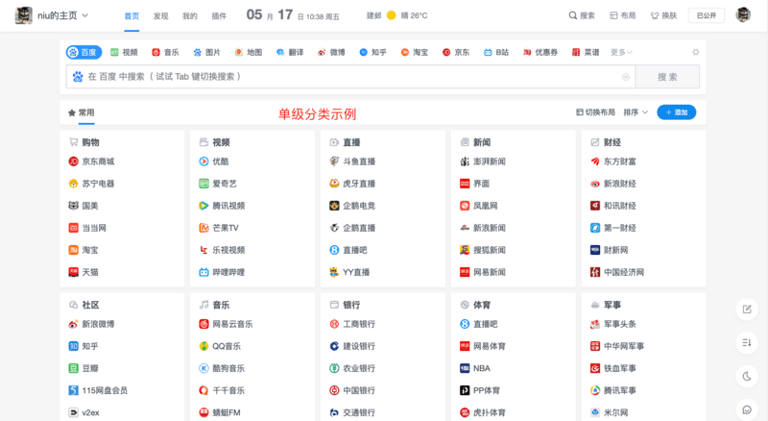Open the 第一财经 link
The width and height of the screenshot is (768, 421).
[x=613, y=228]
